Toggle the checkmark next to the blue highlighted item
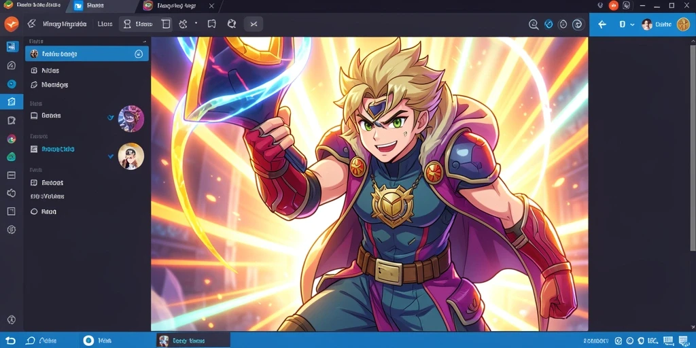696x348 pixels. point(111,156)
